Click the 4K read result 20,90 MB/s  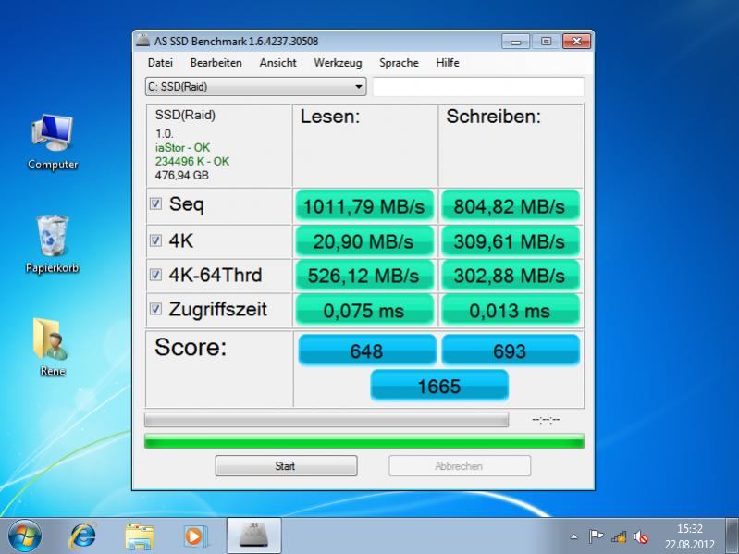pos(364,241)
